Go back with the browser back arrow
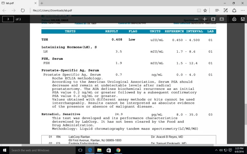Image resolution: width=247 pixels, height=154 pixels. [4, 10]
